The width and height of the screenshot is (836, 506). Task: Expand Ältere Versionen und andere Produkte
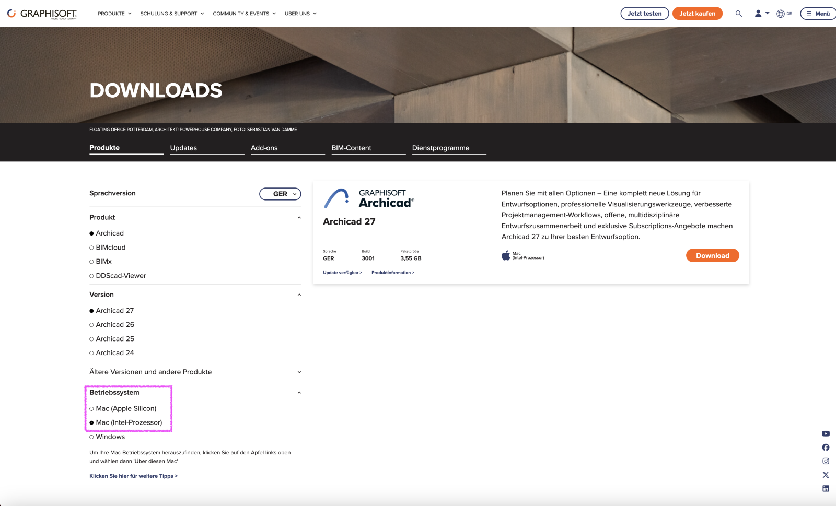tap(195, 372)
